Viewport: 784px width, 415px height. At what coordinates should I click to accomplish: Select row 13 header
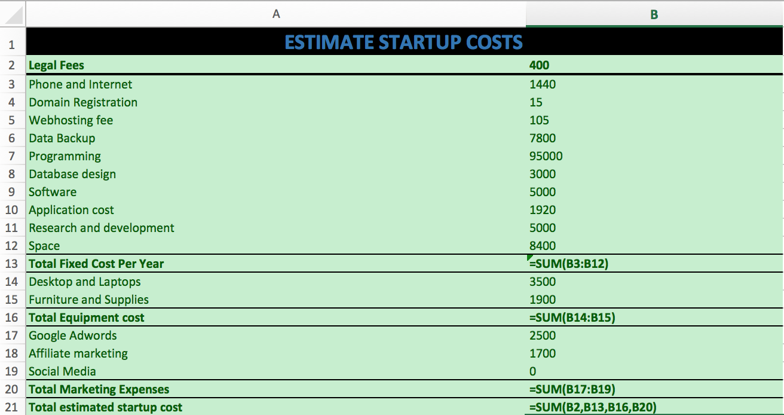pos(12,264)
